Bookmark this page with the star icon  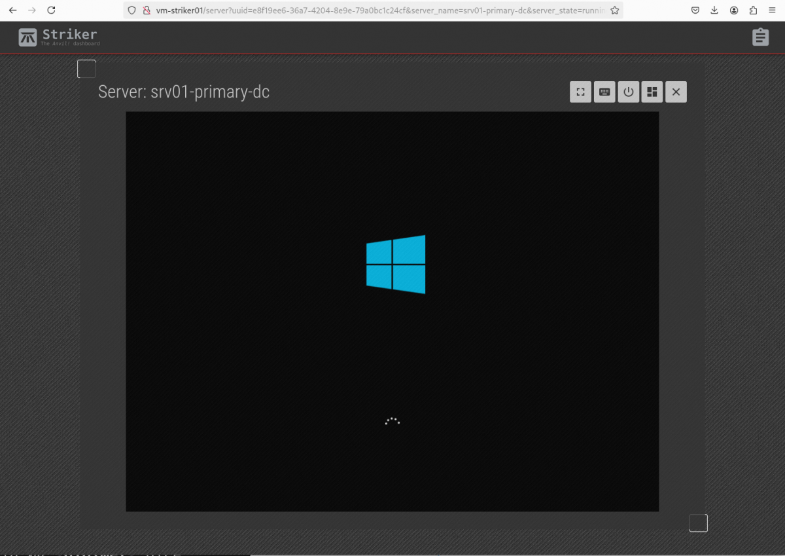[614, 10]
